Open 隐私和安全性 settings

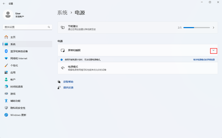click(x=27, y=108)
